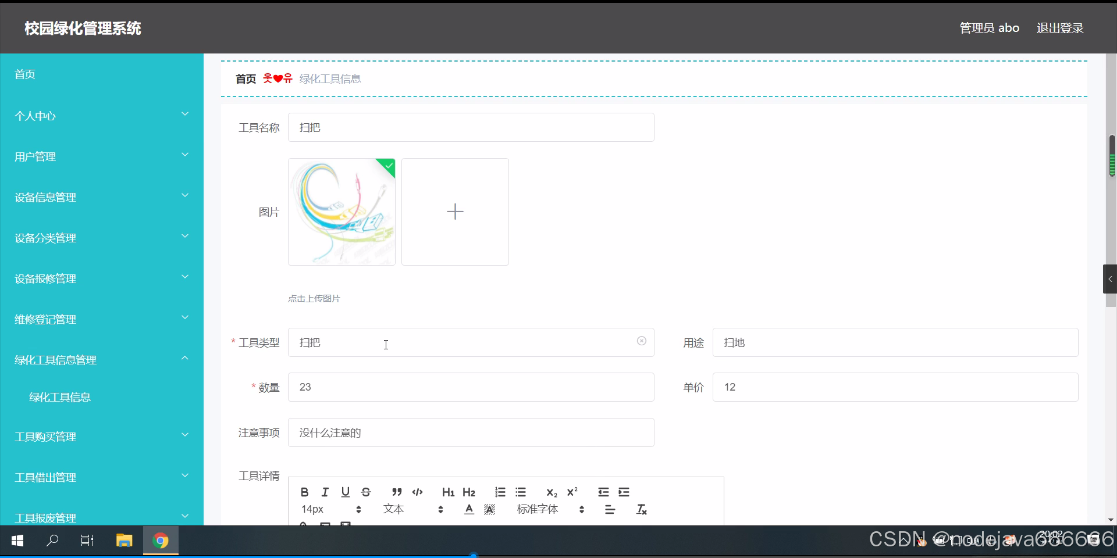Apply subscript formatting

552,492
